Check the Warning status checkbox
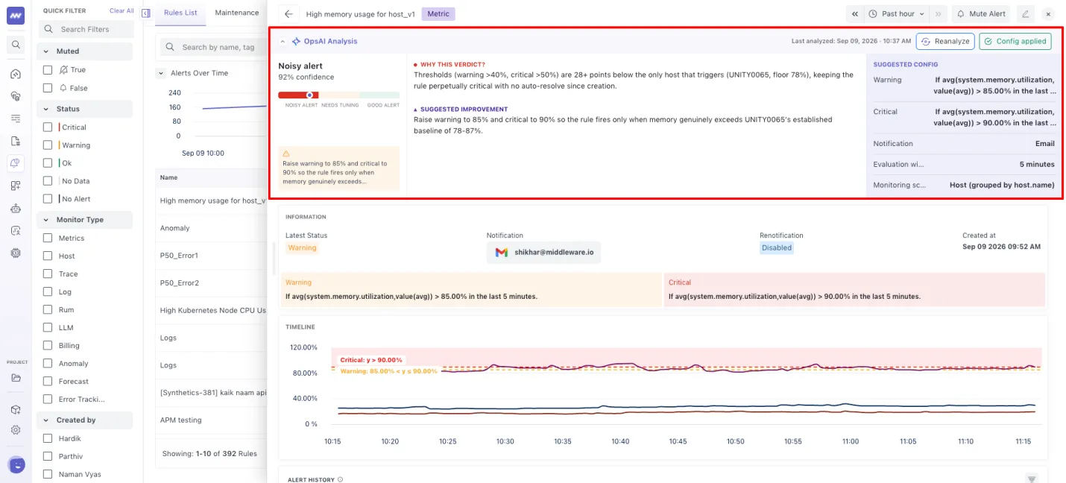This screenshot has height=483, width=1066. pyautogui.click(x=48, y=145)
